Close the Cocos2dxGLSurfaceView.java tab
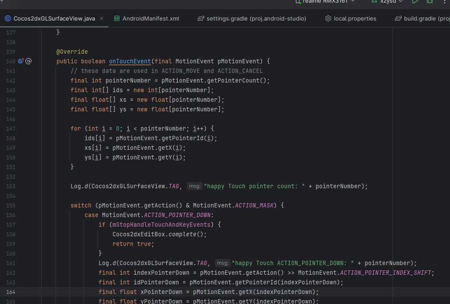 coord(102,18)
